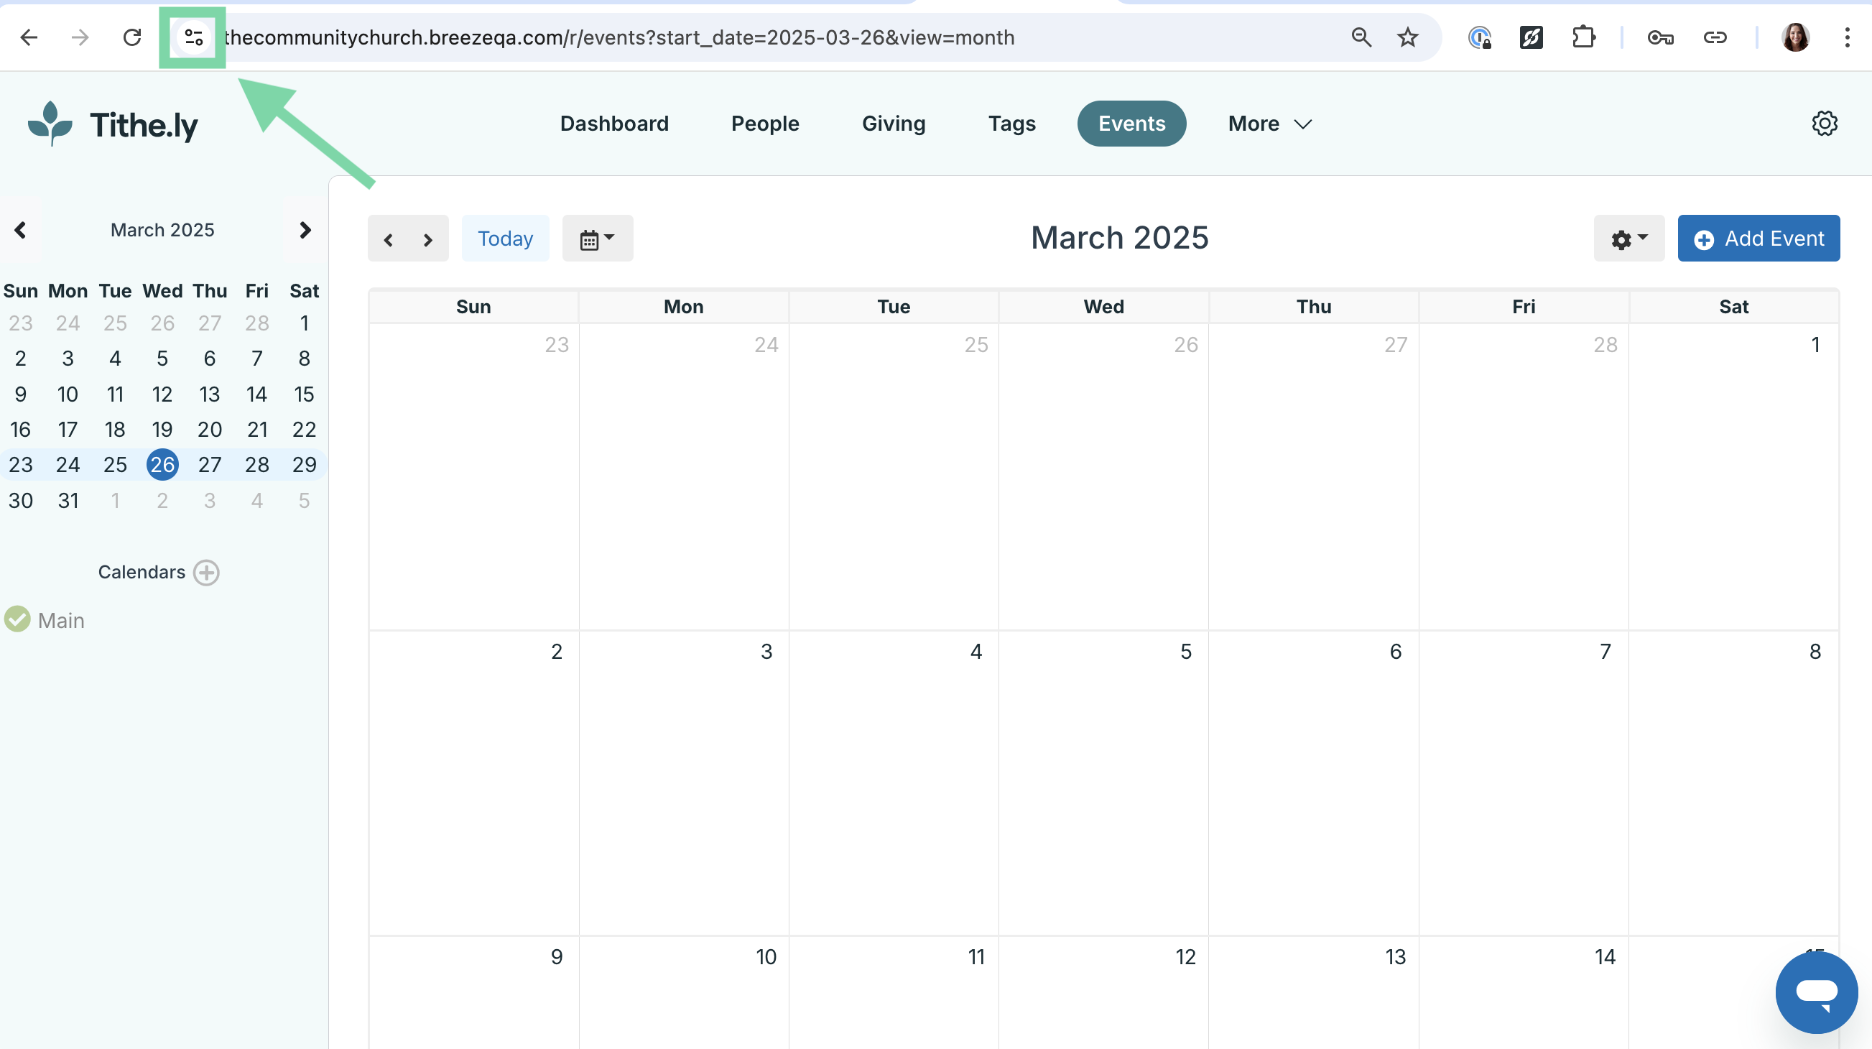1872x1049 pixels.
Task: Select March 7 in mini calendar
Action: pyautogui.click(x=256, y=359)
